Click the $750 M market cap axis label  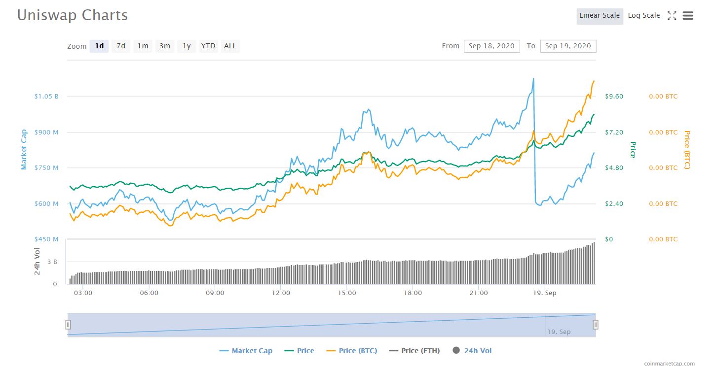(x=46, y=167)
